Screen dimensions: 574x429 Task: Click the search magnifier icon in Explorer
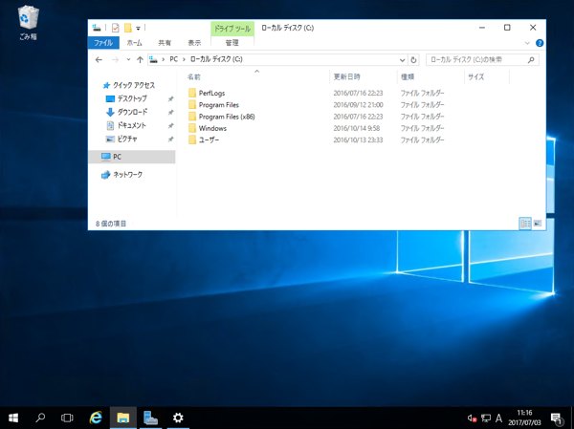click(531, 59)
